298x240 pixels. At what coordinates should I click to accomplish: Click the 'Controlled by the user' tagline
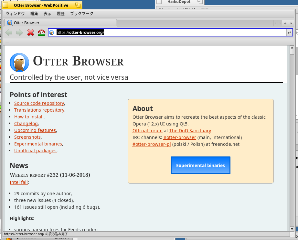(x=69, y=77)
